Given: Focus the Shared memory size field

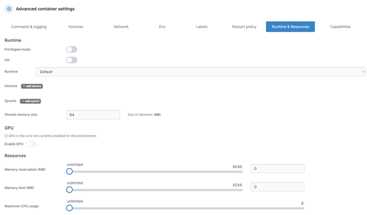Looking at the screenshot, I should click(93, 115).
